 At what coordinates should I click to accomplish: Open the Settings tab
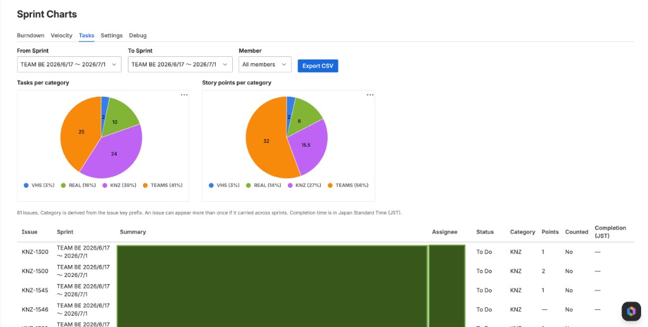(111, 35)
